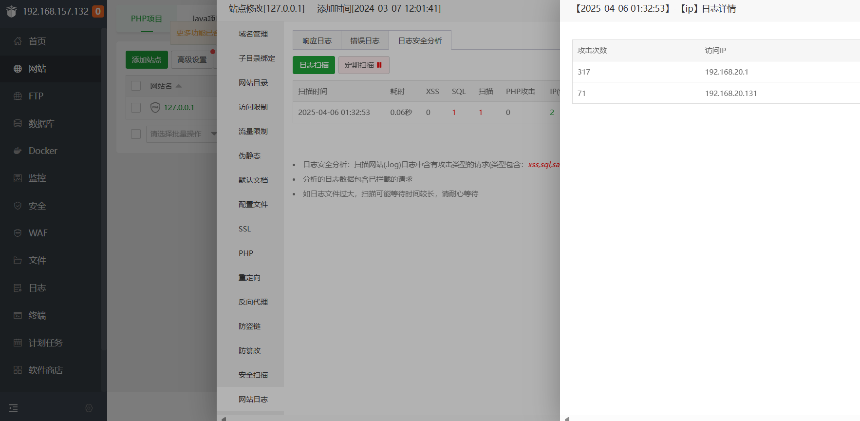This screenshot has width=860, height=421.
Task: Open the 错误日志 tab
Action: [x=365, y=40]
